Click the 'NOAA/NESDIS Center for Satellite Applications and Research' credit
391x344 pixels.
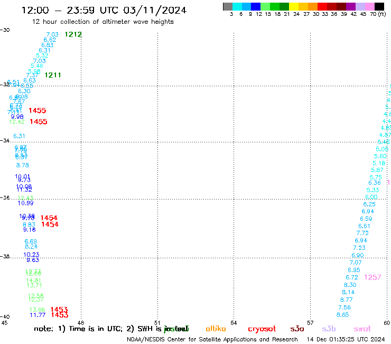point(212,340)
